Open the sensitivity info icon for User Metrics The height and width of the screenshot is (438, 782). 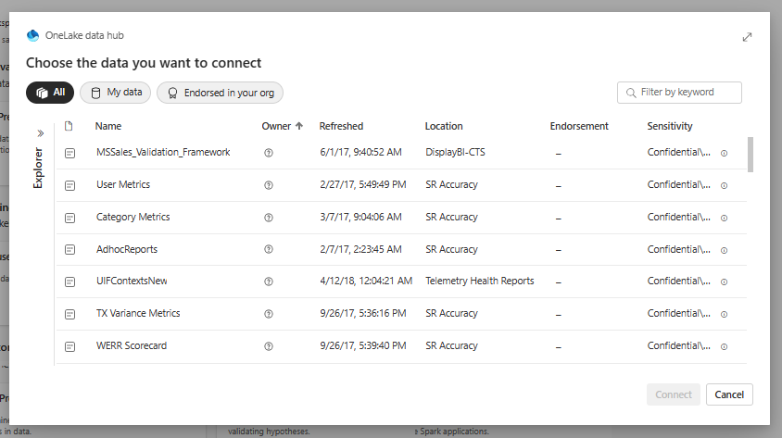[x=725, y=186]
